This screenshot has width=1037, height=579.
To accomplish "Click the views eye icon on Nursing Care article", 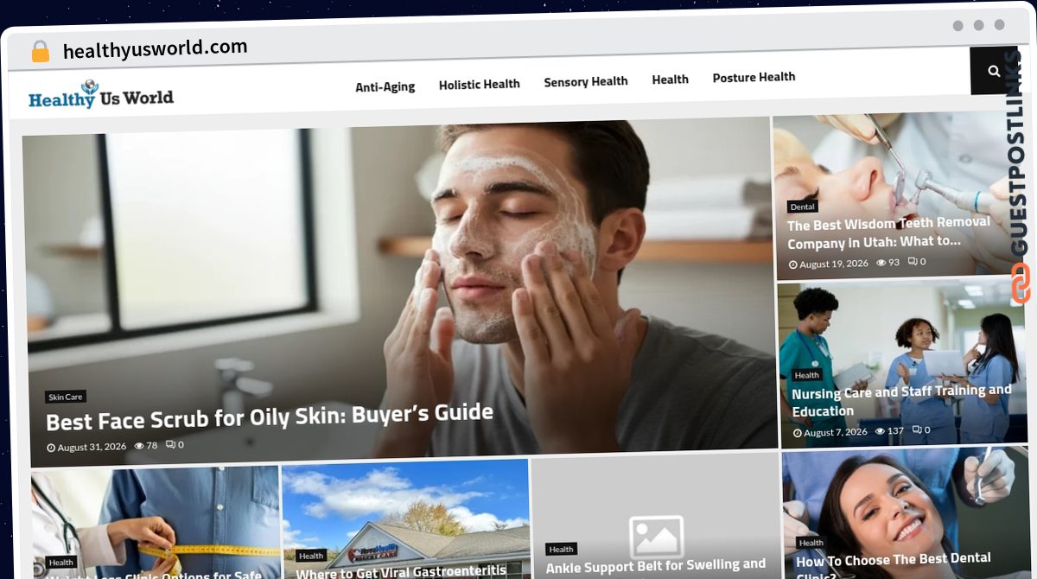I will click(x=881, y=430).
